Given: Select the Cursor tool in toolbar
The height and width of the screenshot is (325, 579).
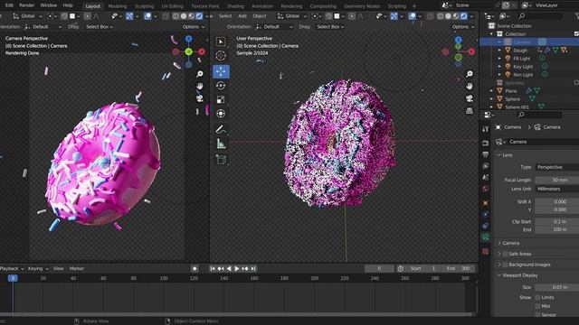Looking at the screenshot, I should click(221, 56).
